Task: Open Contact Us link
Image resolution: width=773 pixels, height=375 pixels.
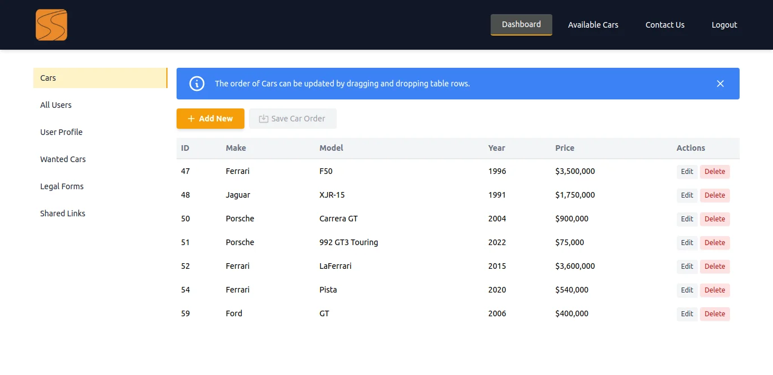Action: click(665, 25)
